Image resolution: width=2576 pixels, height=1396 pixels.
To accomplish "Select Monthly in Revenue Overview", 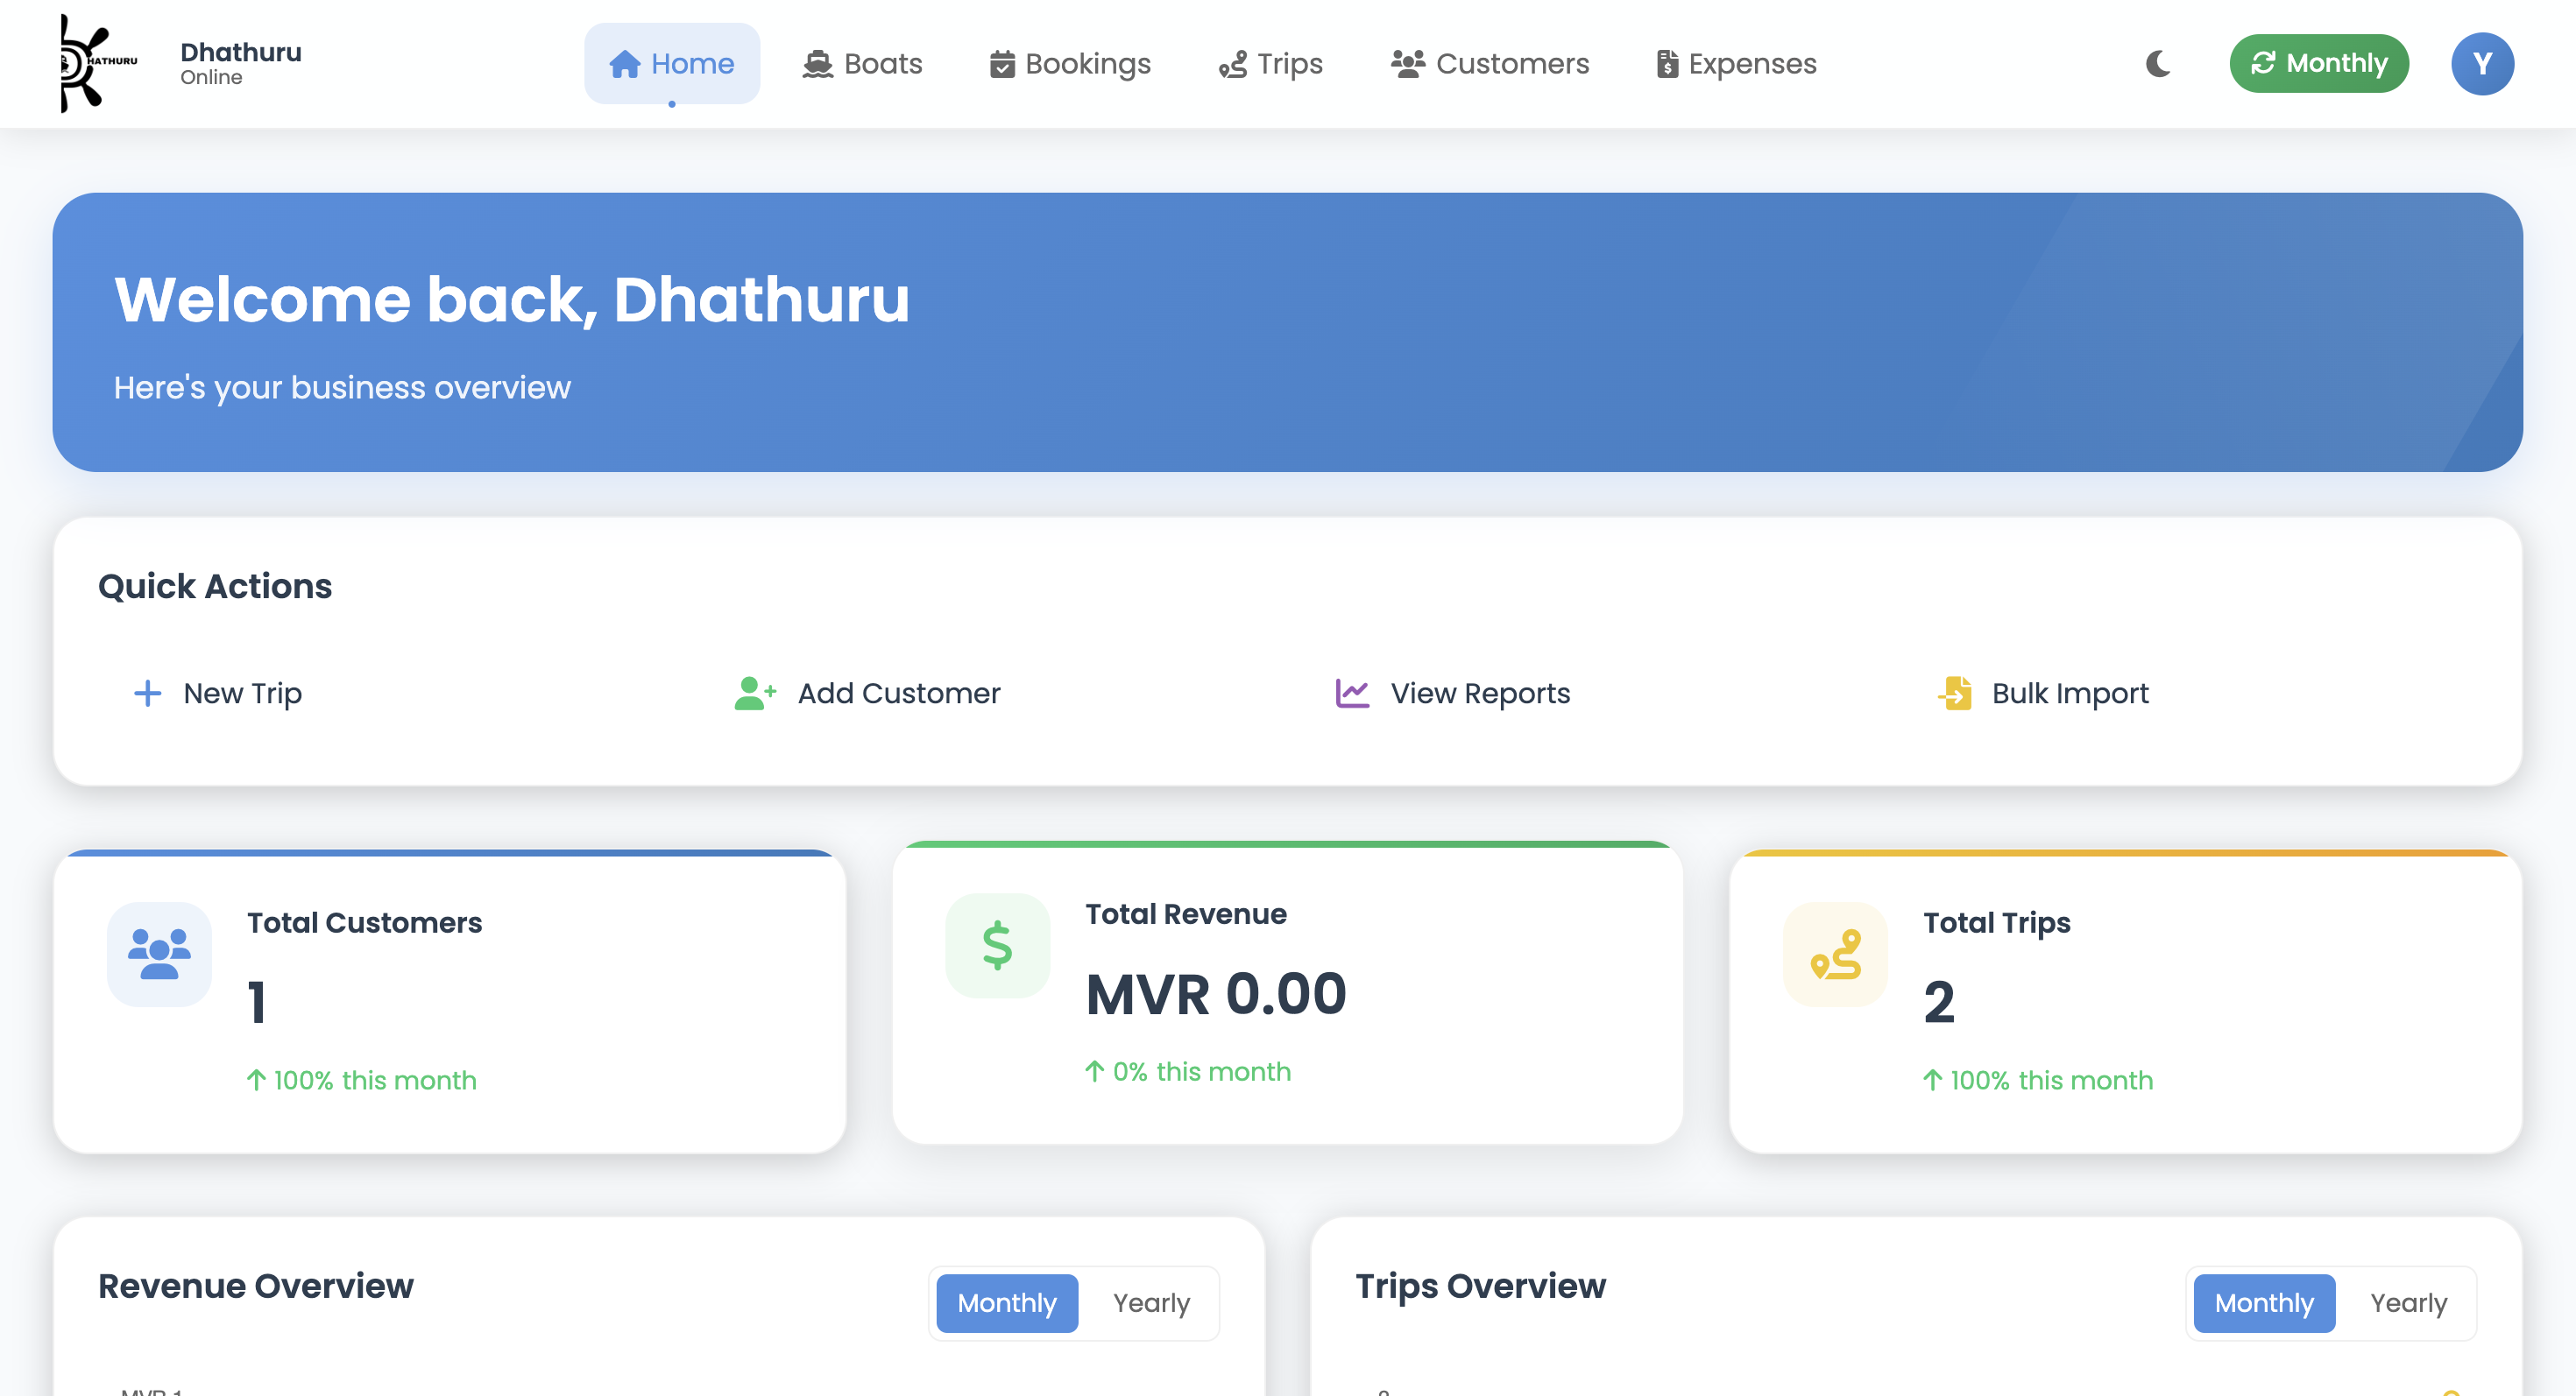I will tap(1007, 1302).
